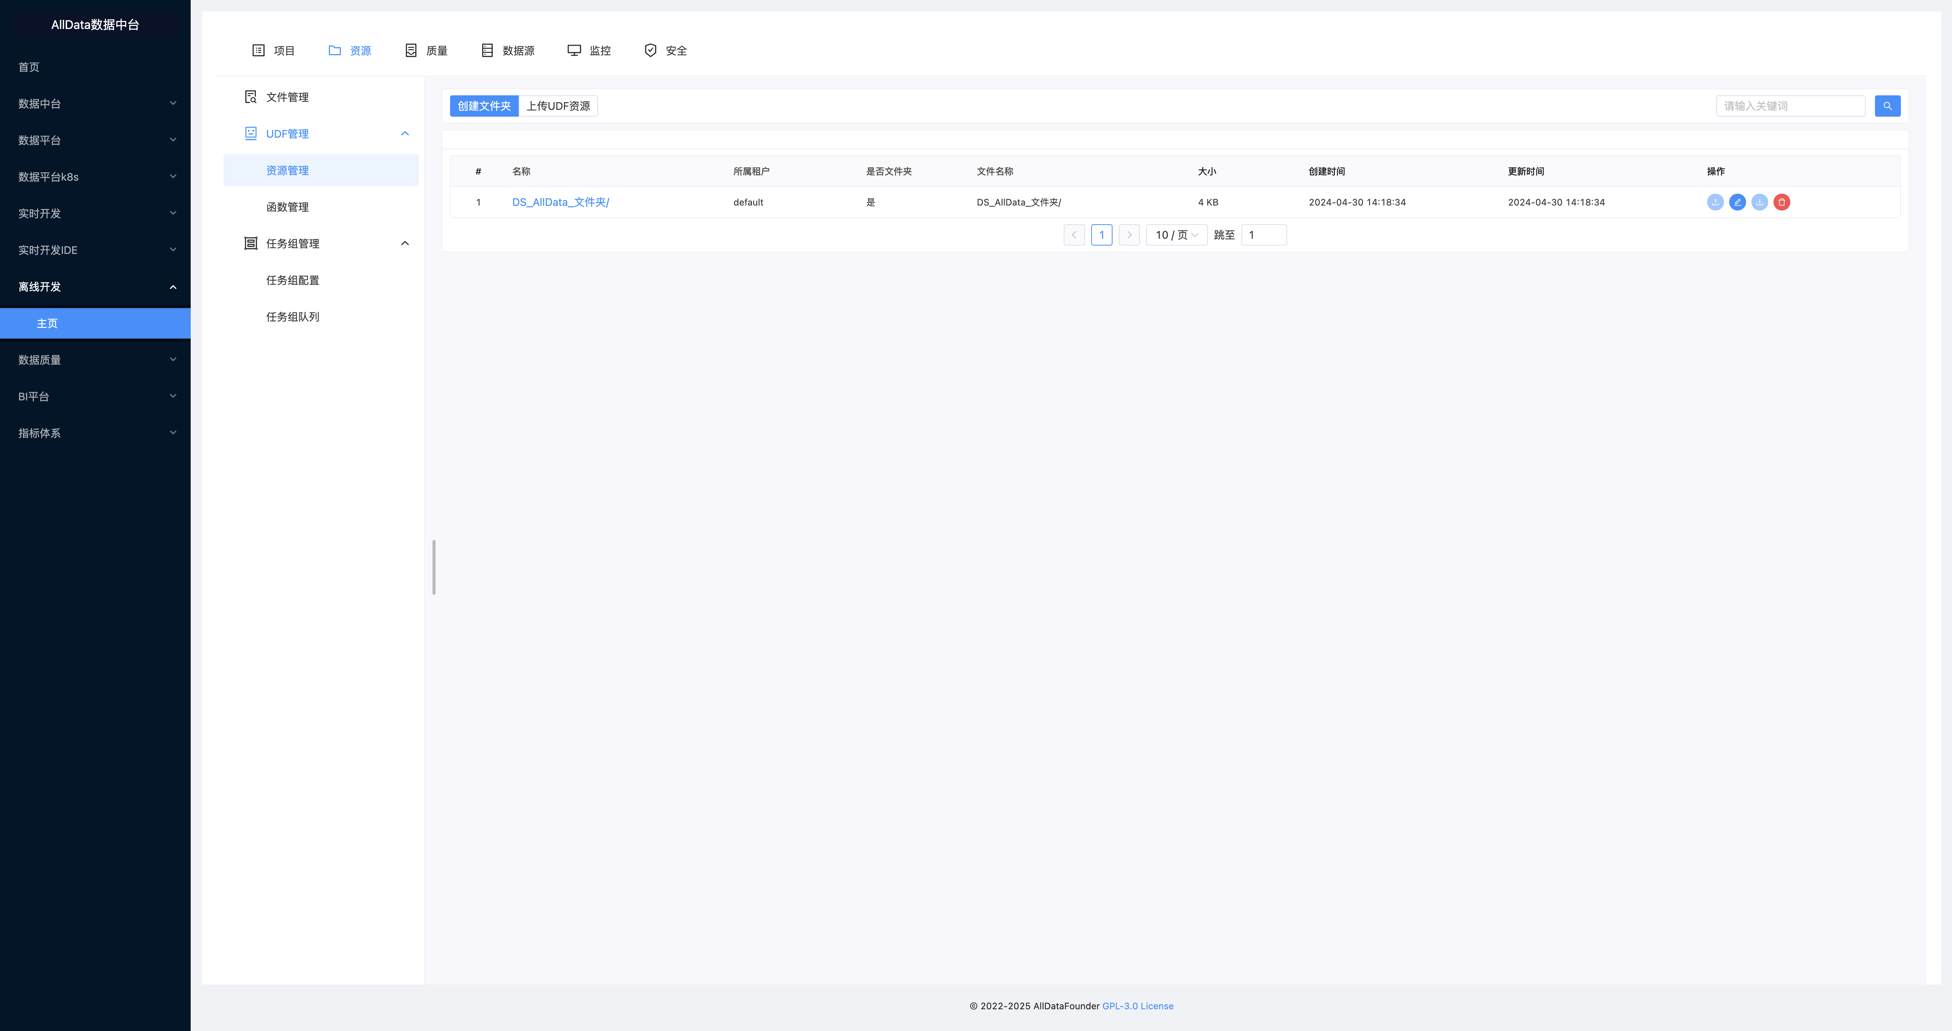The height and width of the screenshot is (1031, 1952).
Task: Click the pencil edit icon in DS_AllData row
Action: click(1737, 202)
